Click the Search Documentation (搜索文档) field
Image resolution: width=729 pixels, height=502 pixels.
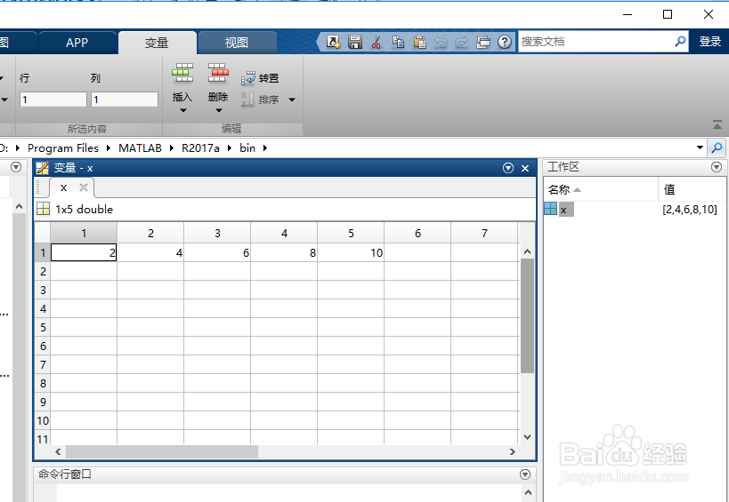pyautogui.click(x=595, y=42)
